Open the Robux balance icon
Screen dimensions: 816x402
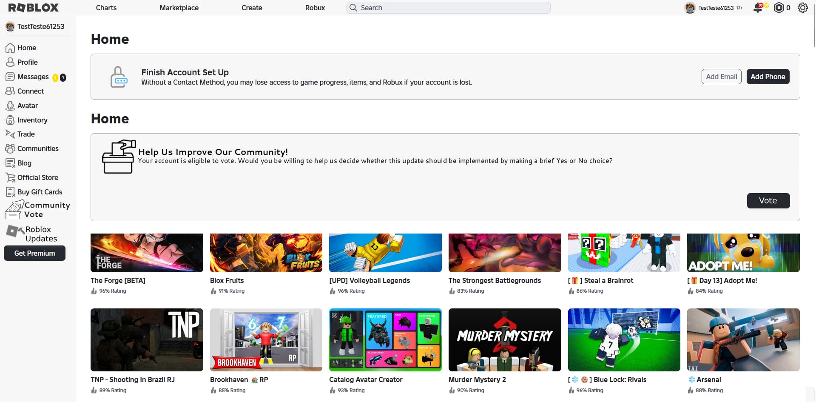click(779, 8)
